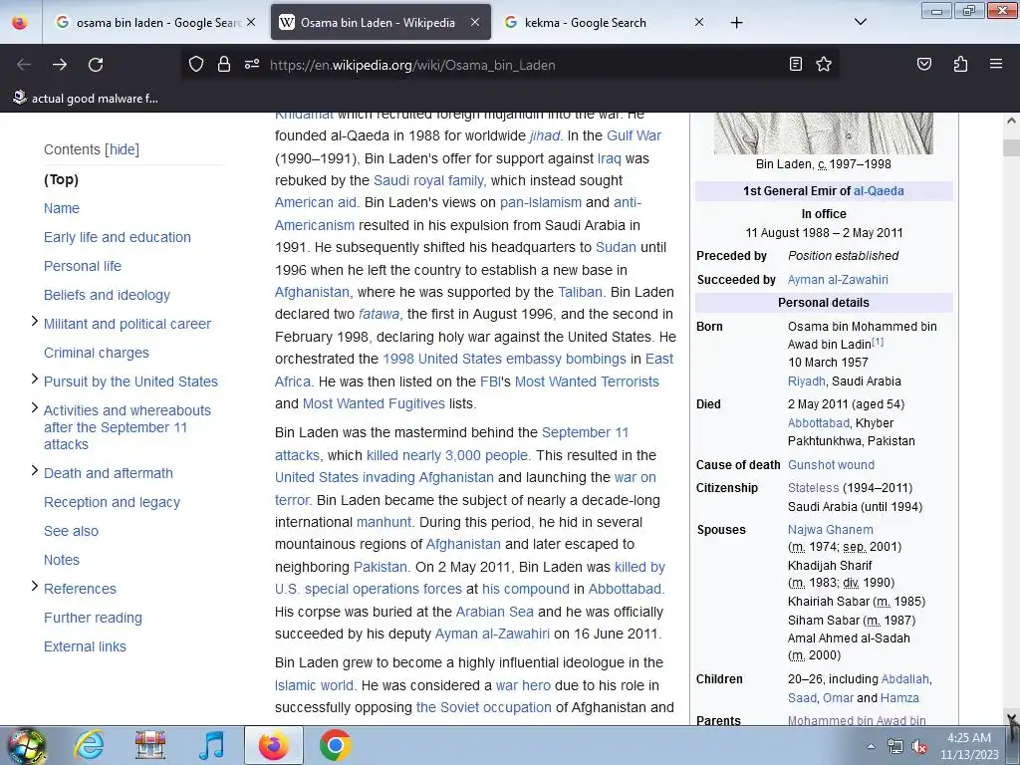Launch Internet Explorer from taskbar

pyautogui.click(x=89, y=745)
